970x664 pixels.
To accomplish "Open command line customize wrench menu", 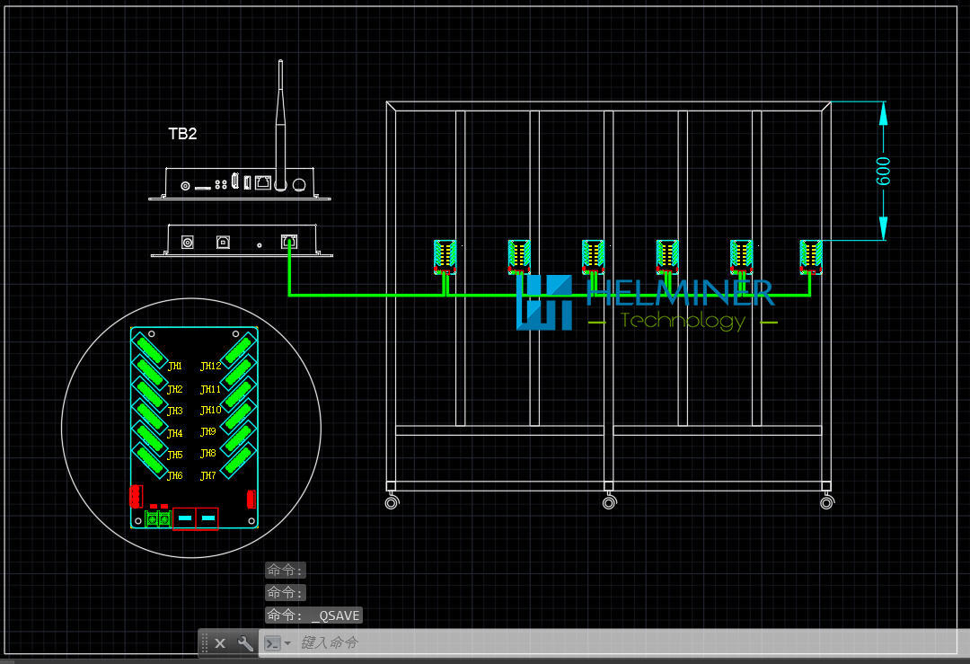I will tap(245, 643).
